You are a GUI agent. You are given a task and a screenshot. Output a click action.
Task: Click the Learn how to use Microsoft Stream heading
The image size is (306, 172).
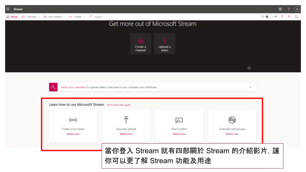click(x=76, y=104)
